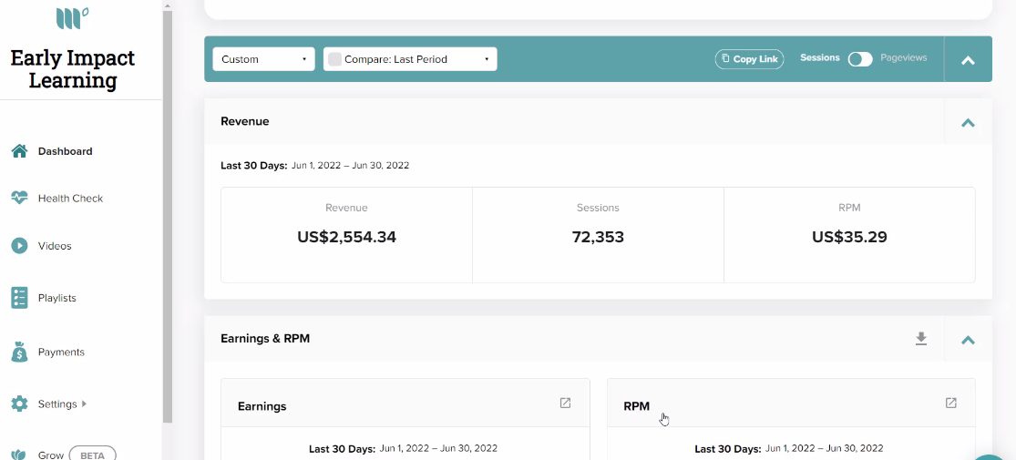Open RPM chart in new window

click(x=950, y=403)
